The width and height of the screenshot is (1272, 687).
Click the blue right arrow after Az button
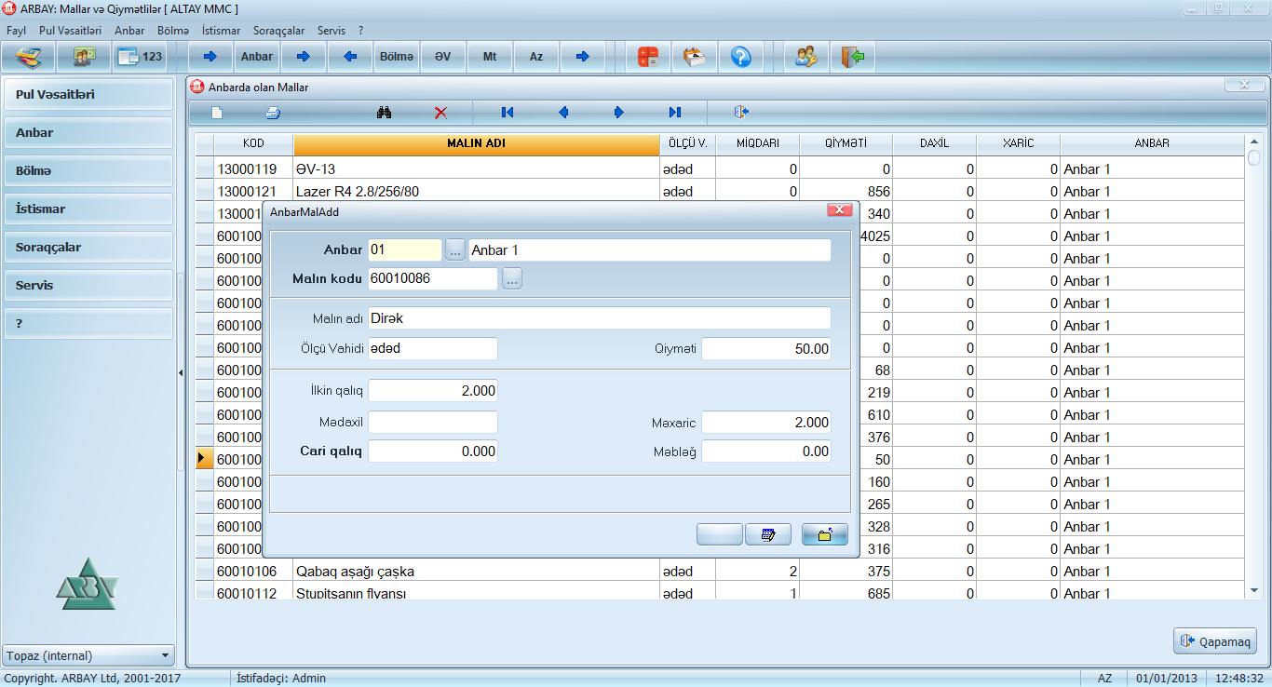point(583,57)
